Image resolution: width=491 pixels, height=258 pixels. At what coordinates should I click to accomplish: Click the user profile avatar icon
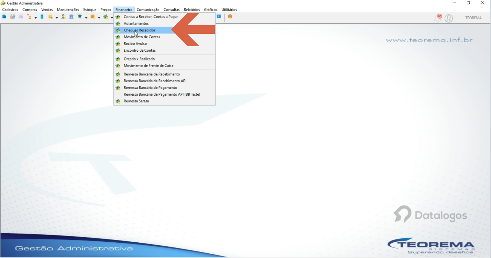449,18
